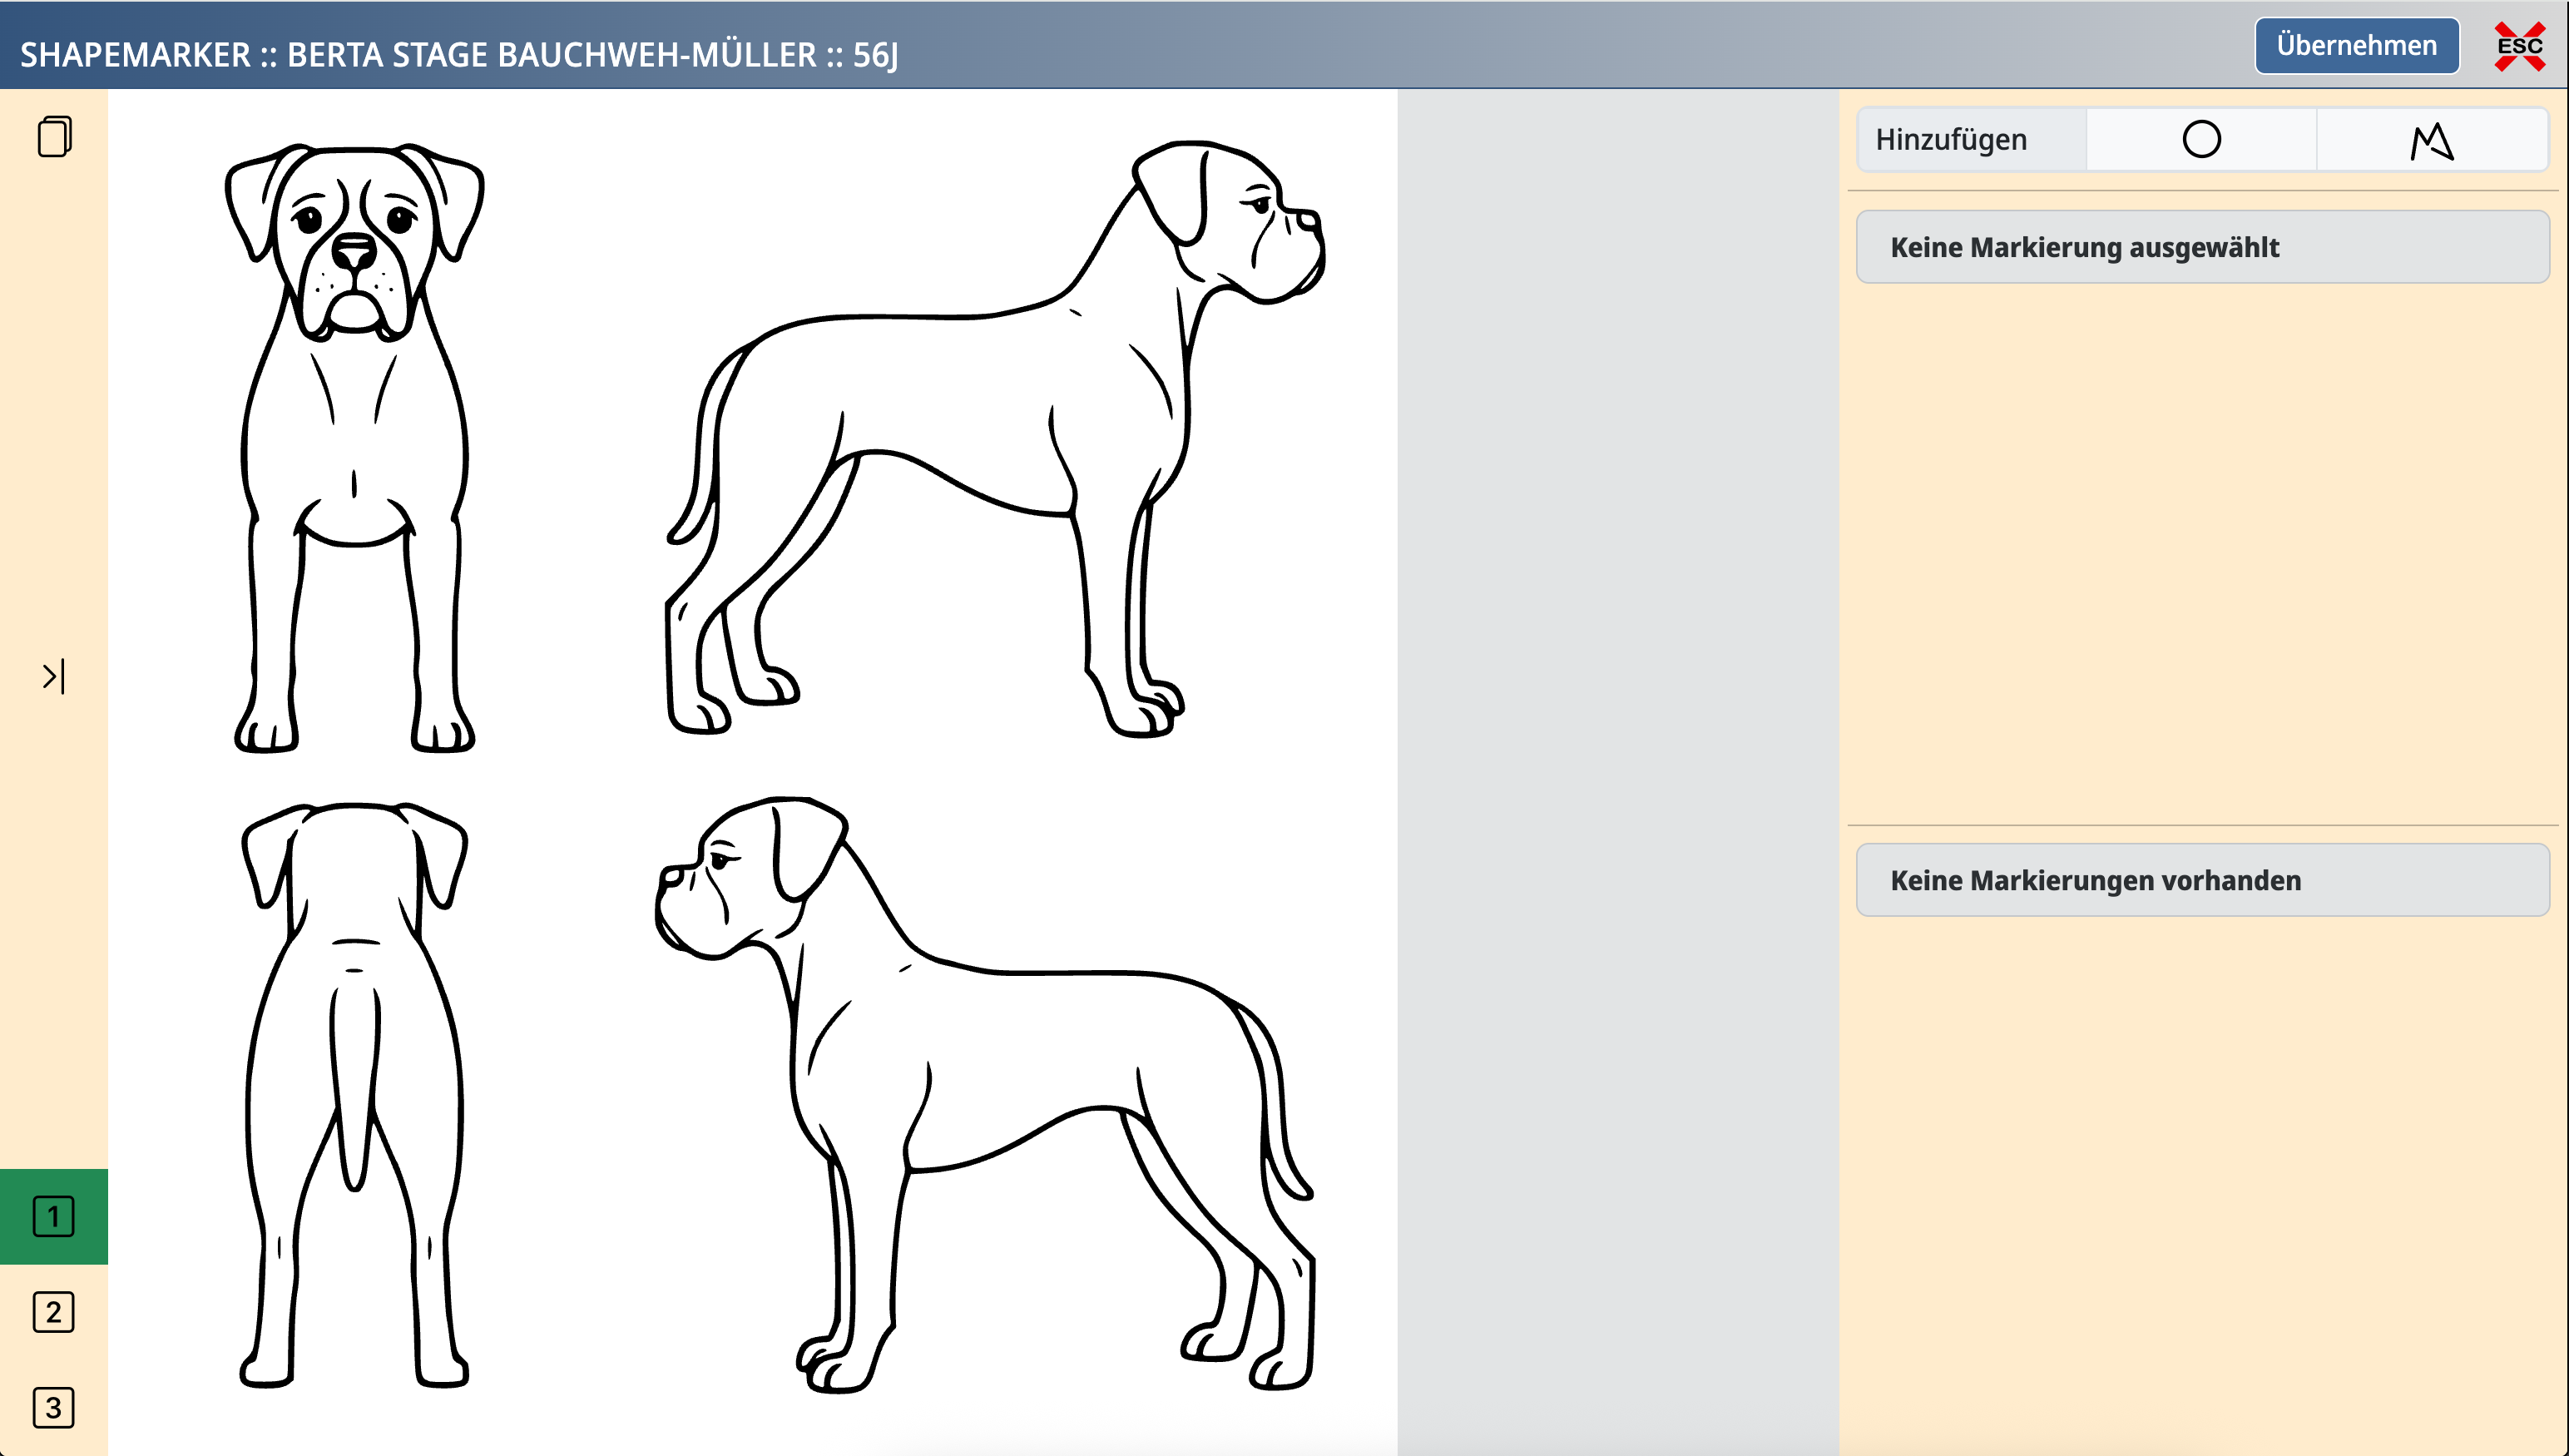Click the copy pages icon in sidebar

coord(54,136)
